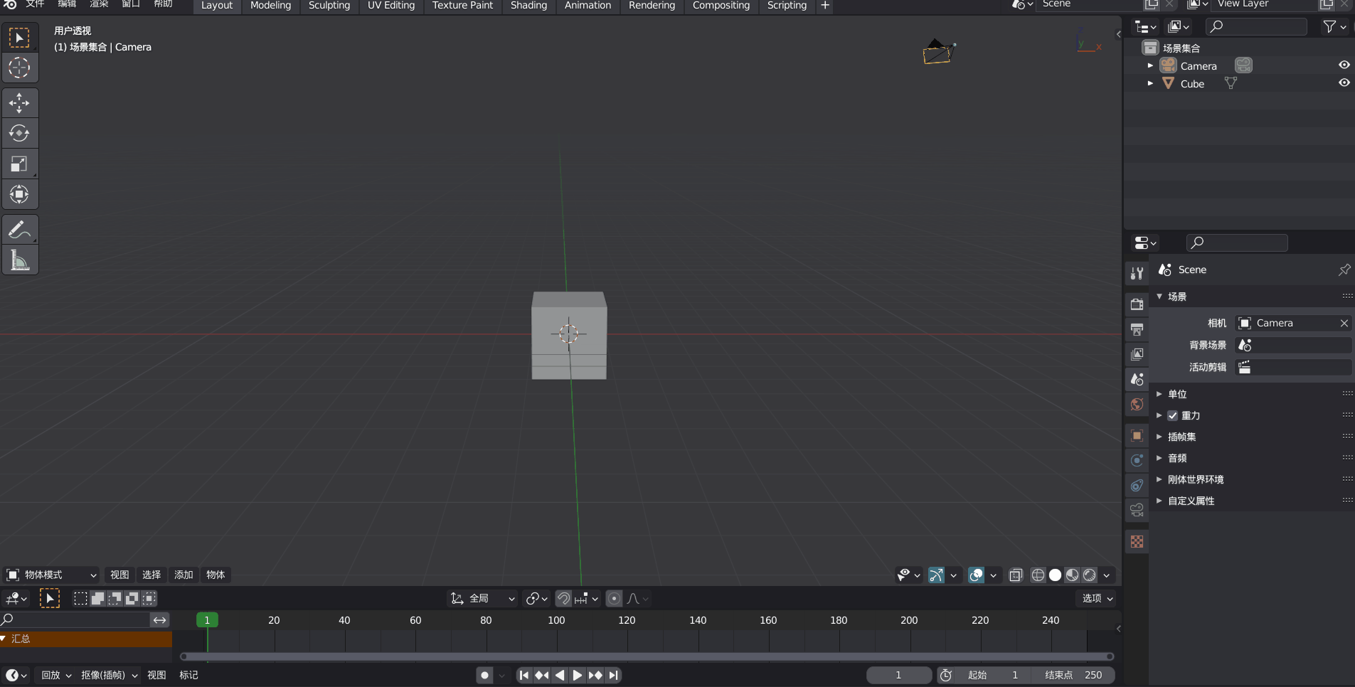Jump to the next keyframe
Image resolution: width=1355 pixels, height=687 pixels.
point(595,675)
